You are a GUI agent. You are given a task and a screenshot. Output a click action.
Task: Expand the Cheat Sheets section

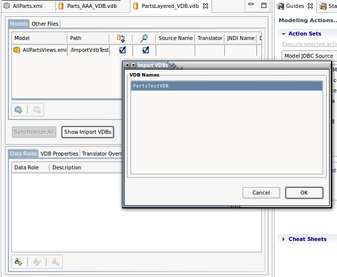click(284, 239)
